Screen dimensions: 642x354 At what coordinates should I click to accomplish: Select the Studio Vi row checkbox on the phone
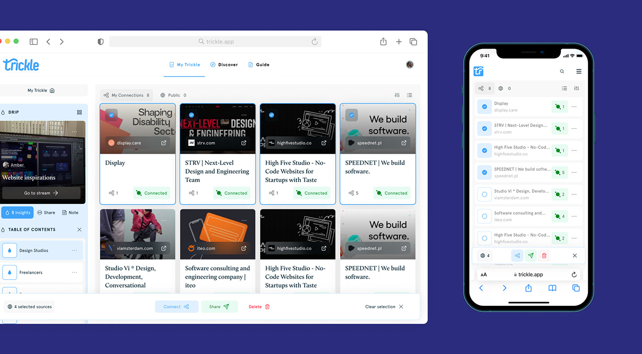tap(485, 194)
